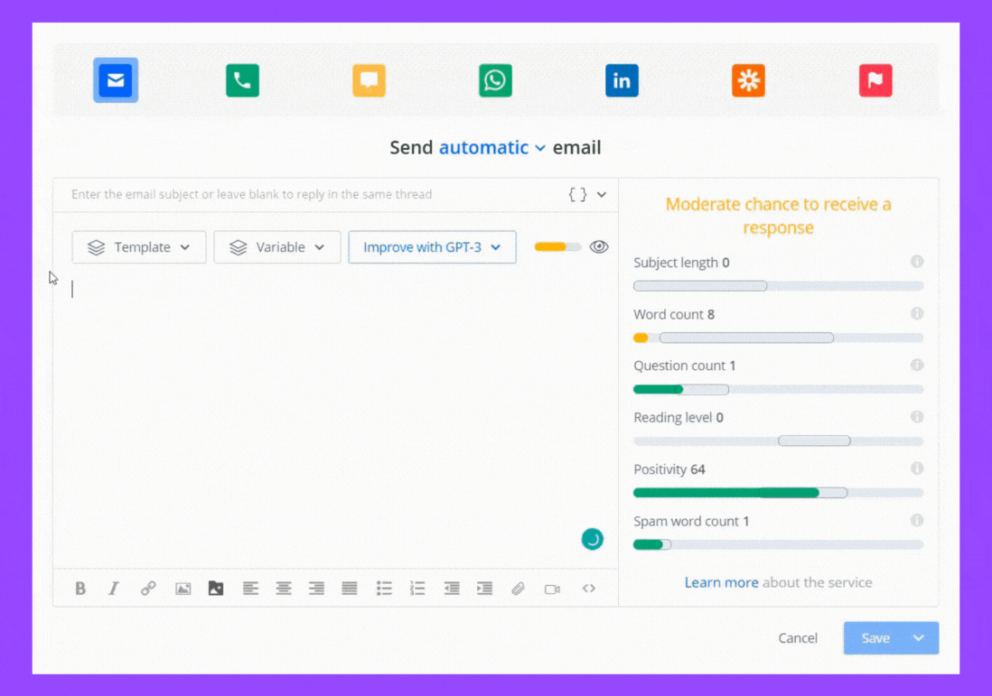This screenshot has width=992, height=696.
Task: Show info for Positivity
Action: tap(917, 469)
